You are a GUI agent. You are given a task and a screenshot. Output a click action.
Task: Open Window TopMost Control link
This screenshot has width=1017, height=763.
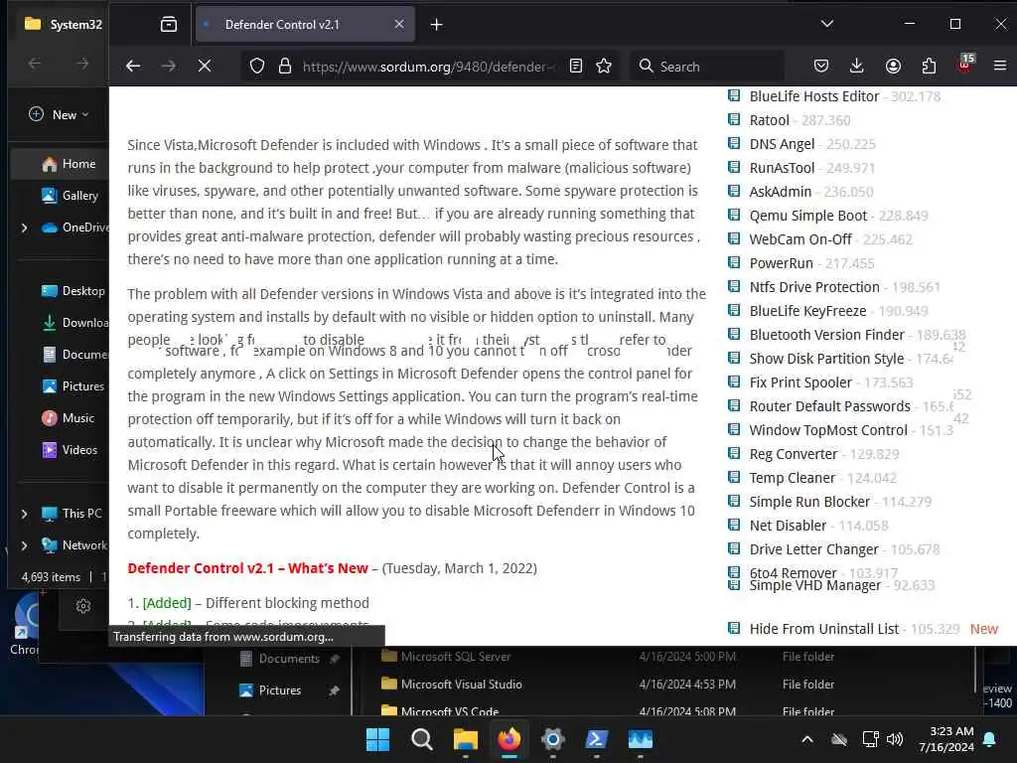pyautogui.click(x=828, y=430)
